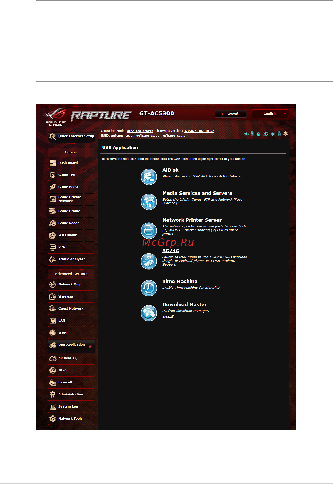Open Wireless settings menu
Image resolution: width=333 pixels, height=484 pixels.
71,296
